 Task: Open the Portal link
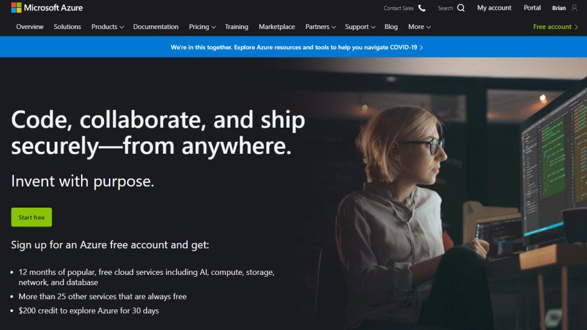(x=532, y=8)
